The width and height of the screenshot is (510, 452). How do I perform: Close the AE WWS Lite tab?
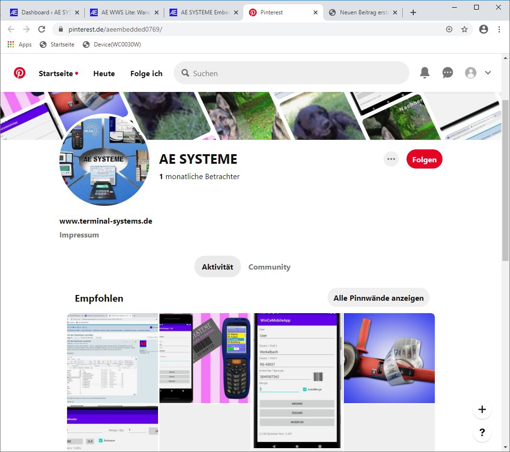[157, 12]
